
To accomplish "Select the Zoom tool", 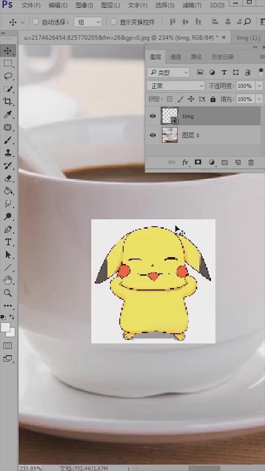I will 8,293.
